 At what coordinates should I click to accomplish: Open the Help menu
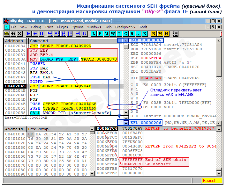pyautogui.click(x=108, y=27)
